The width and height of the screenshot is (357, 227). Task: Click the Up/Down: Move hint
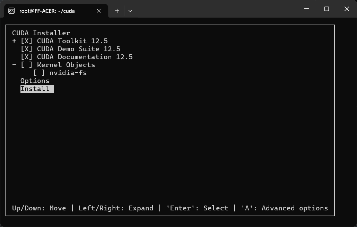click(39, 208)
